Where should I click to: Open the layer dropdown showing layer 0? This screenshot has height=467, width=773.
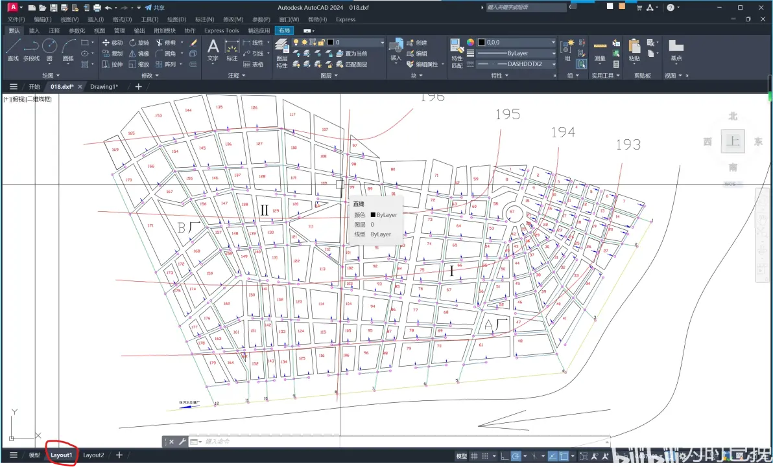click(338, 42)
